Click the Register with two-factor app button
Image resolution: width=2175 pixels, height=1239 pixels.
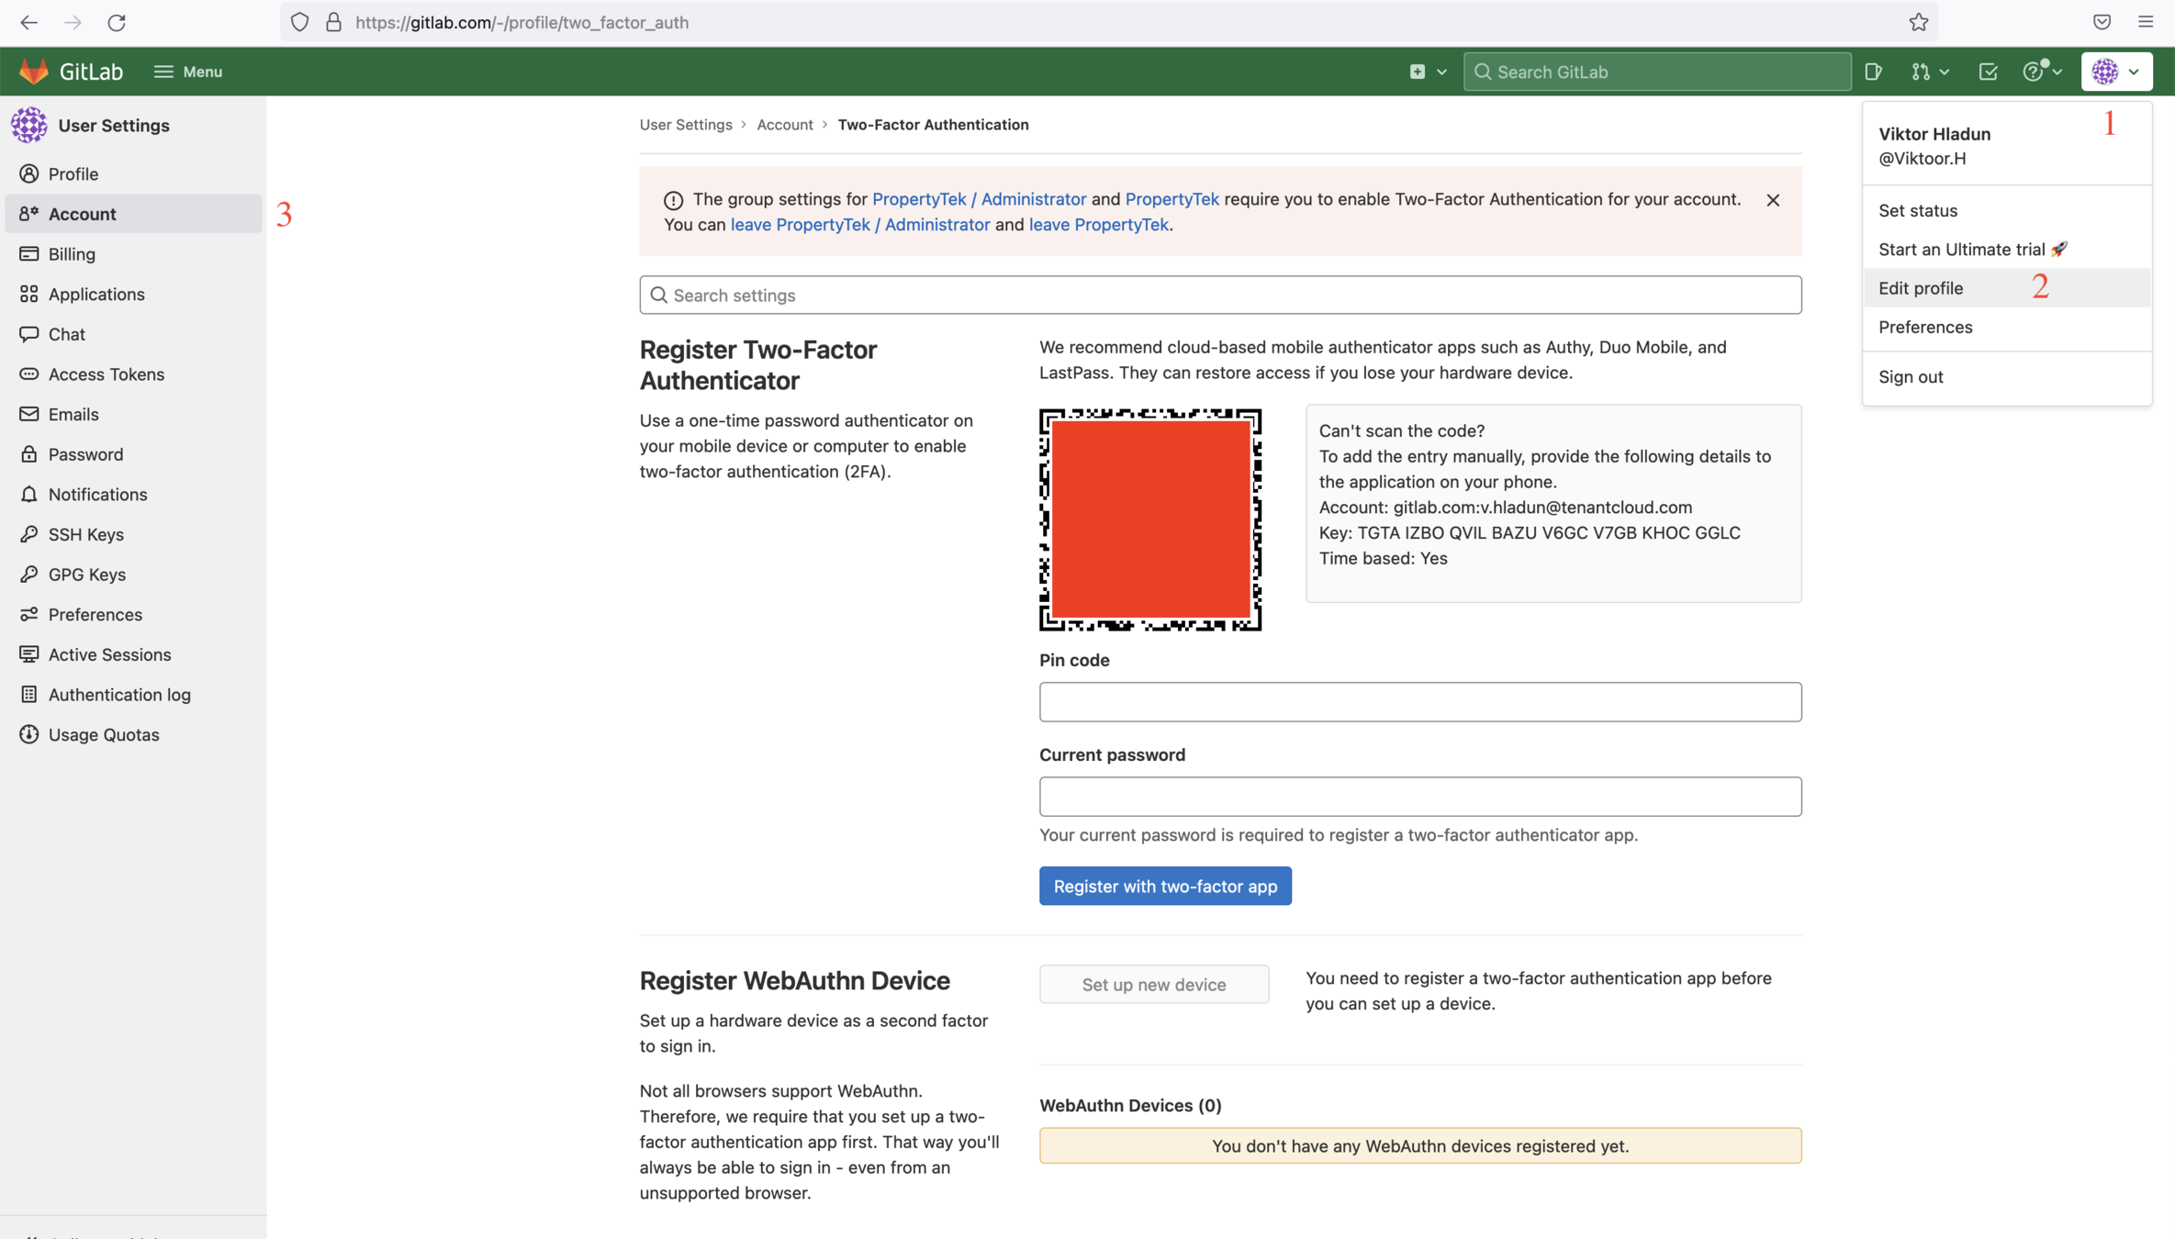[x=1164, y=886]
